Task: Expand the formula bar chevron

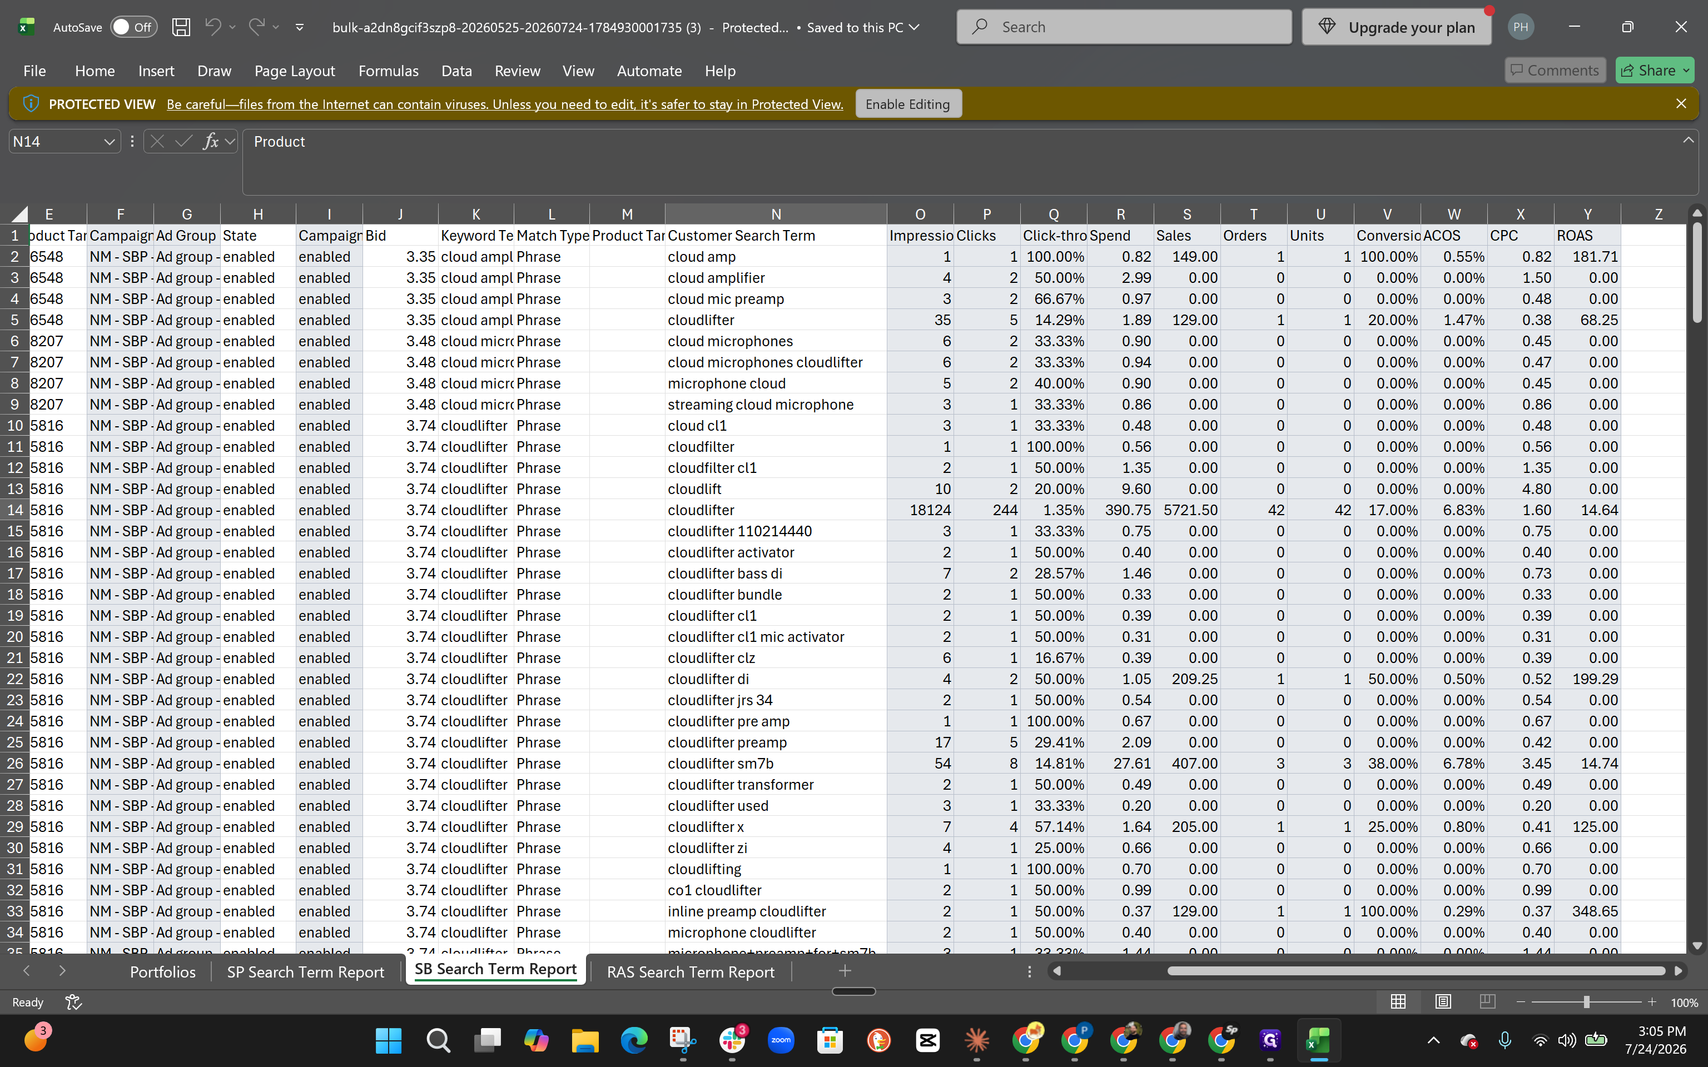Action: [x=1688, y=141]
